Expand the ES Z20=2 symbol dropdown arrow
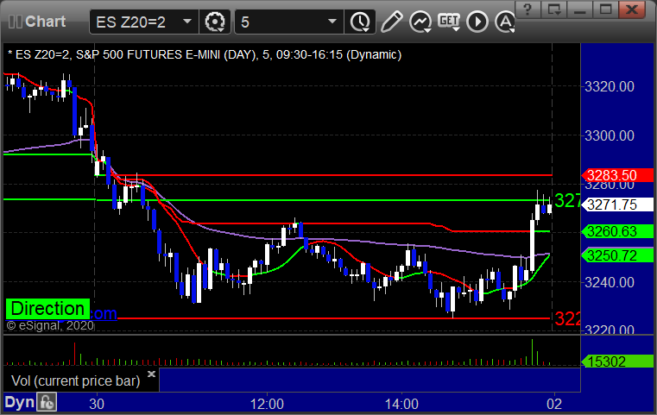 tap(187, 22)
